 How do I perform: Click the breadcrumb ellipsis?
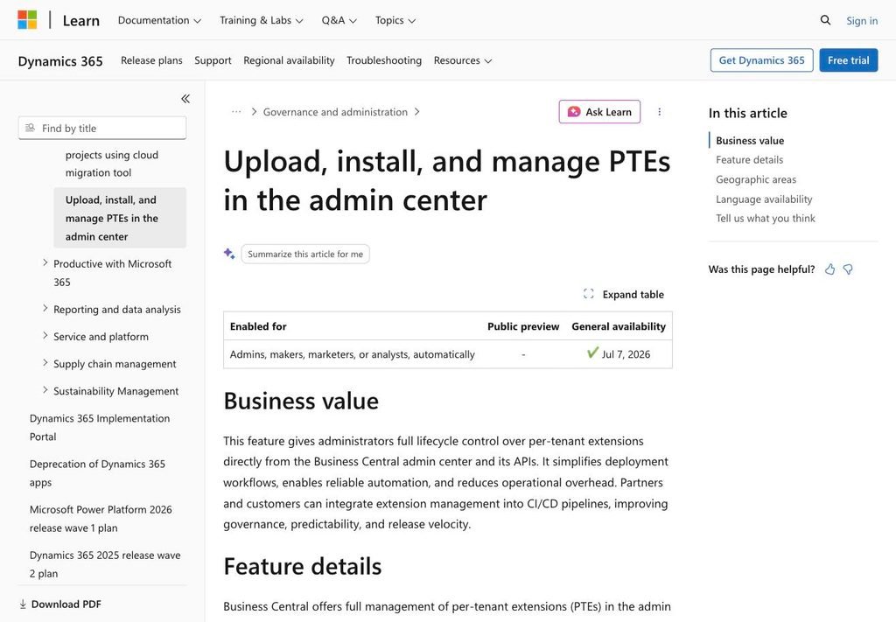tap(236, 112)
